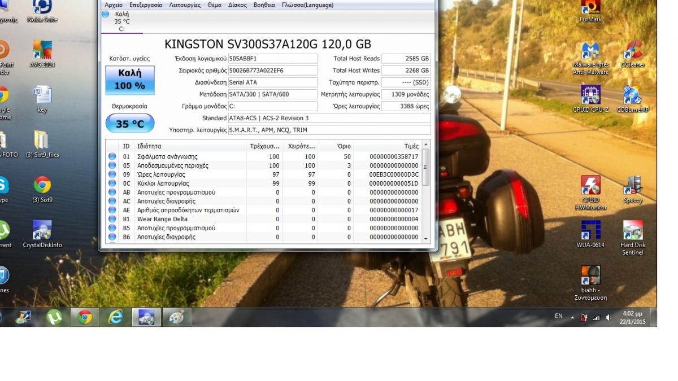Sort by the Ιδιότητα column header

tap(190, 146)
